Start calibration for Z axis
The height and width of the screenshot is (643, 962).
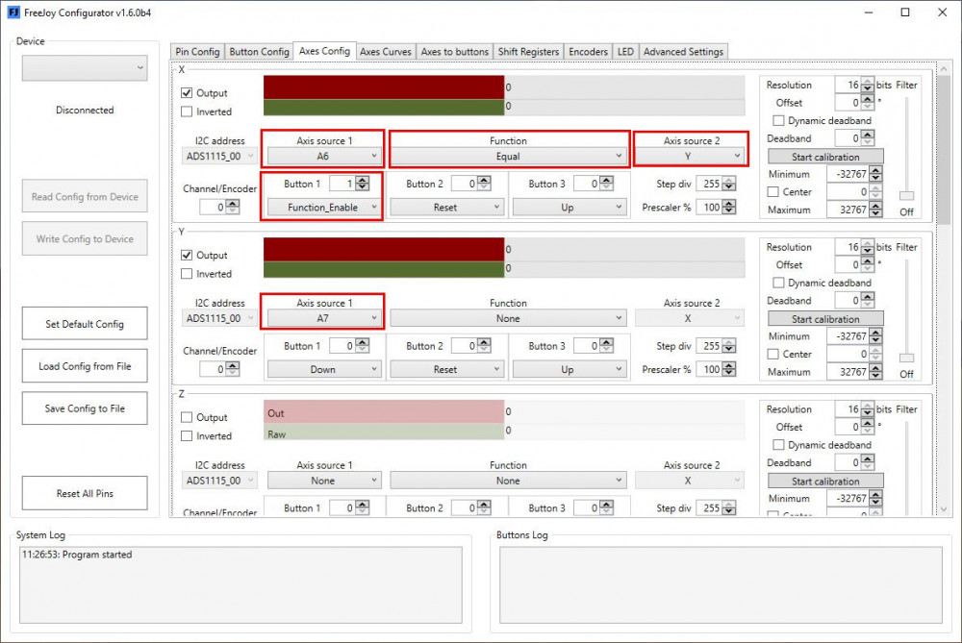click(825, 482)
